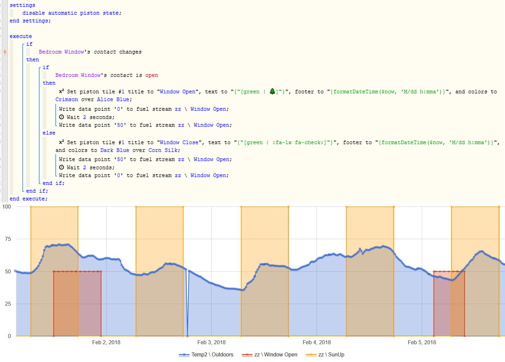Click the Feb 3, 2018 axis label
The image size is (505, 362).
click(212, 343)
